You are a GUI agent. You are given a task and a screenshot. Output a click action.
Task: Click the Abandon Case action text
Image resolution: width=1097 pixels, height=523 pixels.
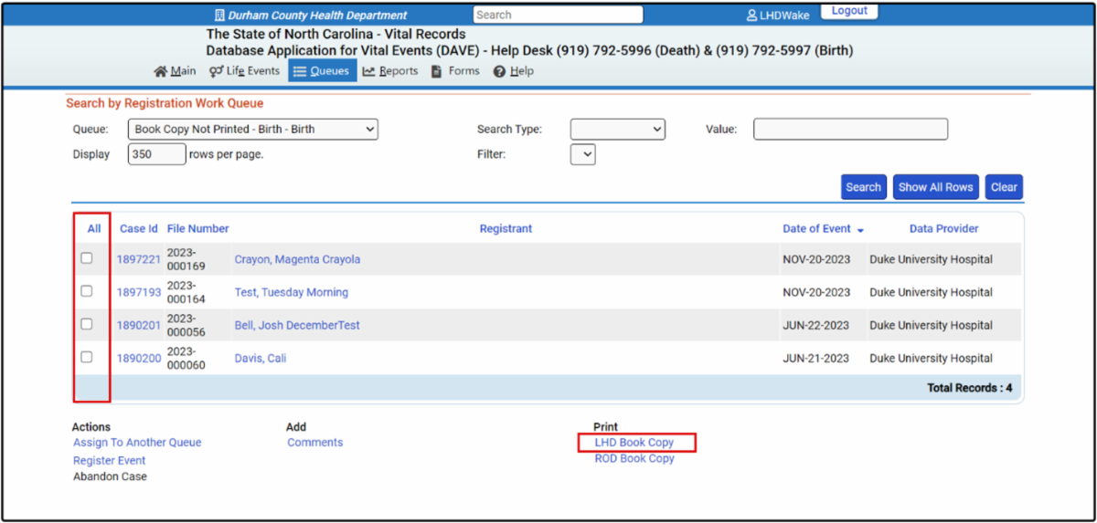tap(110, 476)
